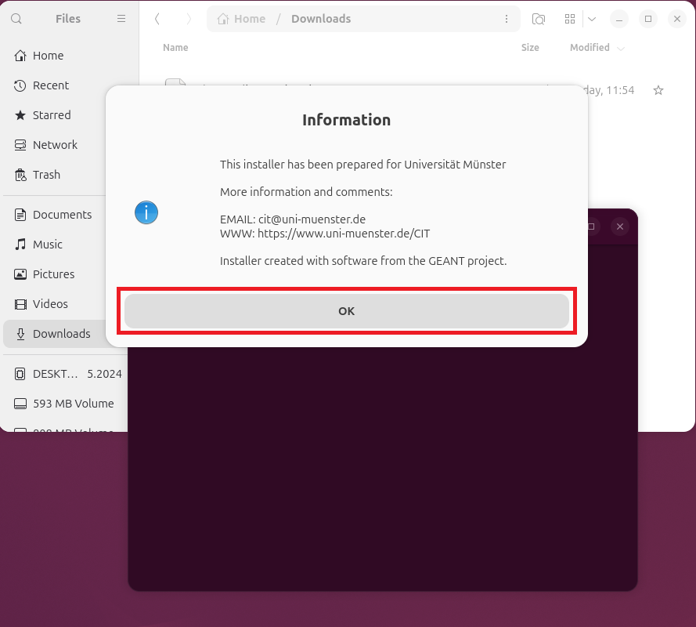Maximize the Files window
Image resolution: width=696 pixels, height=627 pixels.
click(648, 19)
